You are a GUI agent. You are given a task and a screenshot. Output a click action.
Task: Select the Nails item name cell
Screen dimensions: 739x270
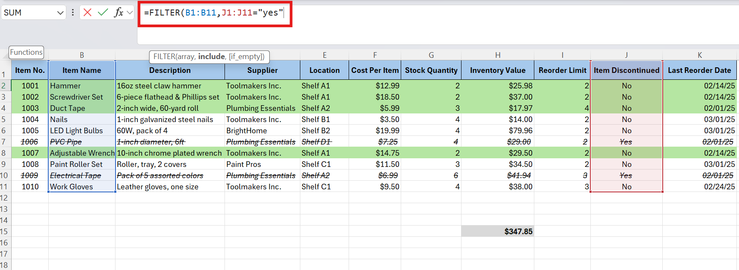click(82, 119)
